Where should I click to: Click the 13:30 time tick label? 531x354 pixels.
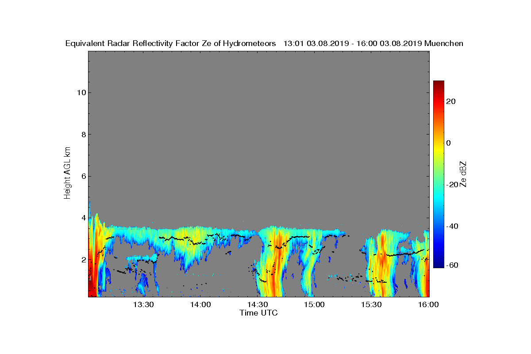[x=144, y=304]
